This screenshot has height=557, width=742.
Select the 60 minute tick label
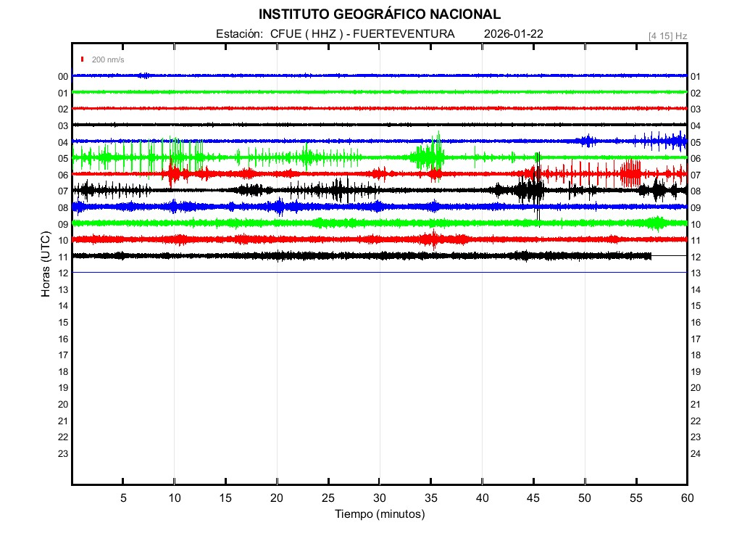coord(686,498)
